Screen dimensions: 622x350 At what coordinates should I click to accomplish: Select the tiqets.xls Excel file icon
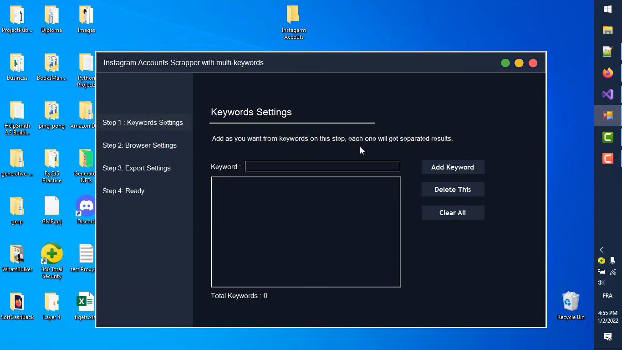pyautogui.click(x=85, y=306)
